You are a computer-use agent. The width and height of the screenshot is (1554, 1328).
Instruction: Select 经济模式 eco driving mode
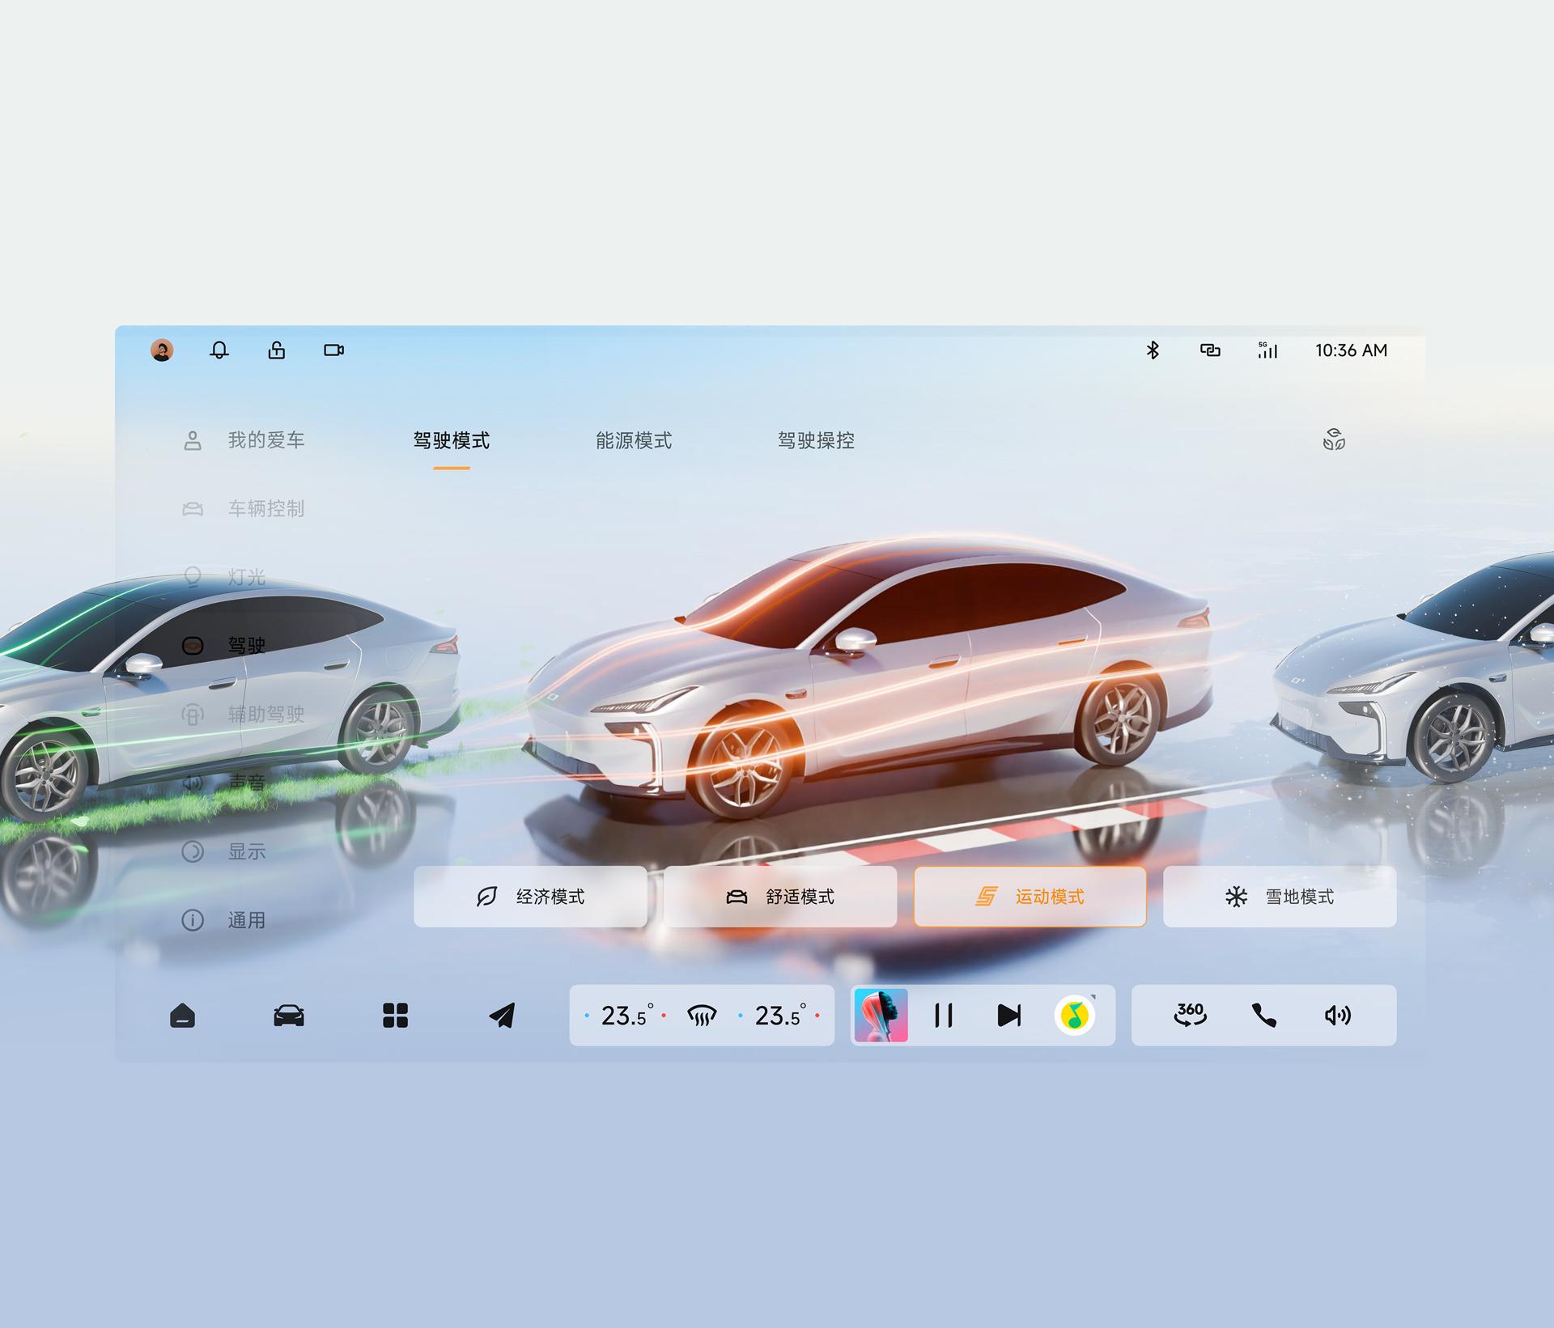(x=530, y=897)
